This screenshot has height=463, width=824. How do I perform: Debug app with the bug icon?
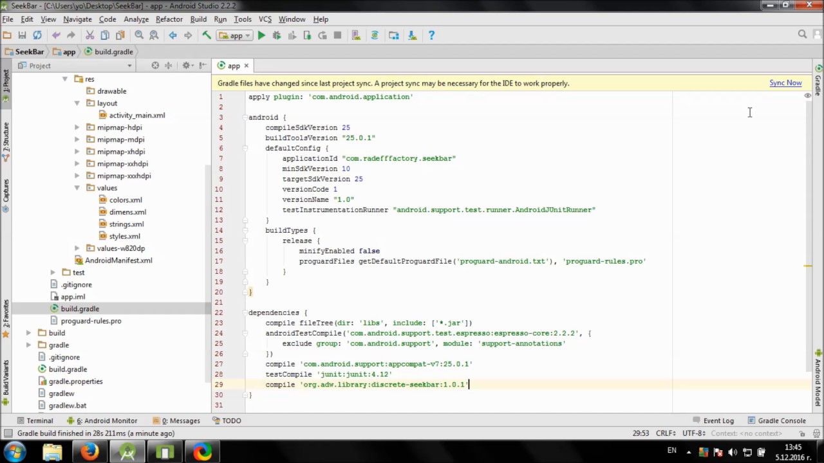pos(277,35)
